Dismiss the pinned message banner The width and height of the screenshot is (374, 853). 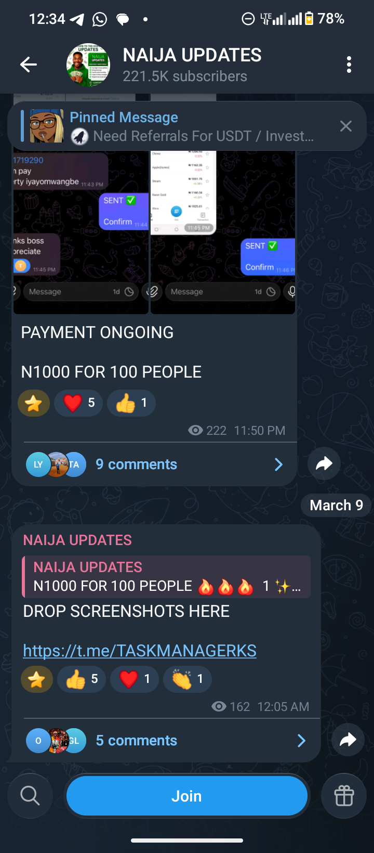click(346, 126)
